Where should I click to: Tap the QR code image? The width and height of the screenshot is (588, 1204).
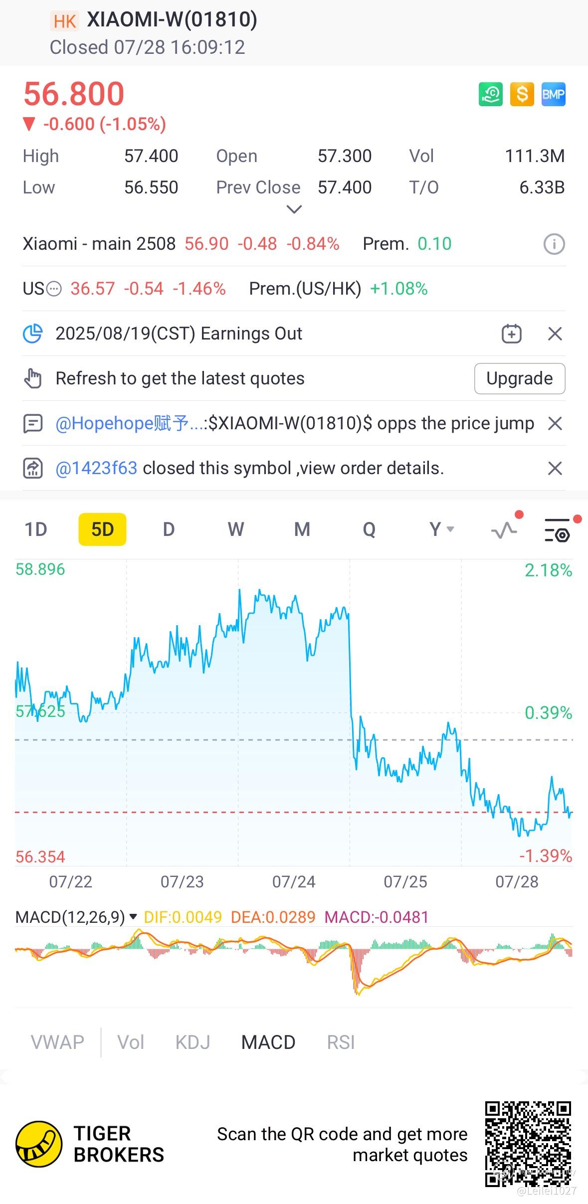[x=528, y=1144]
